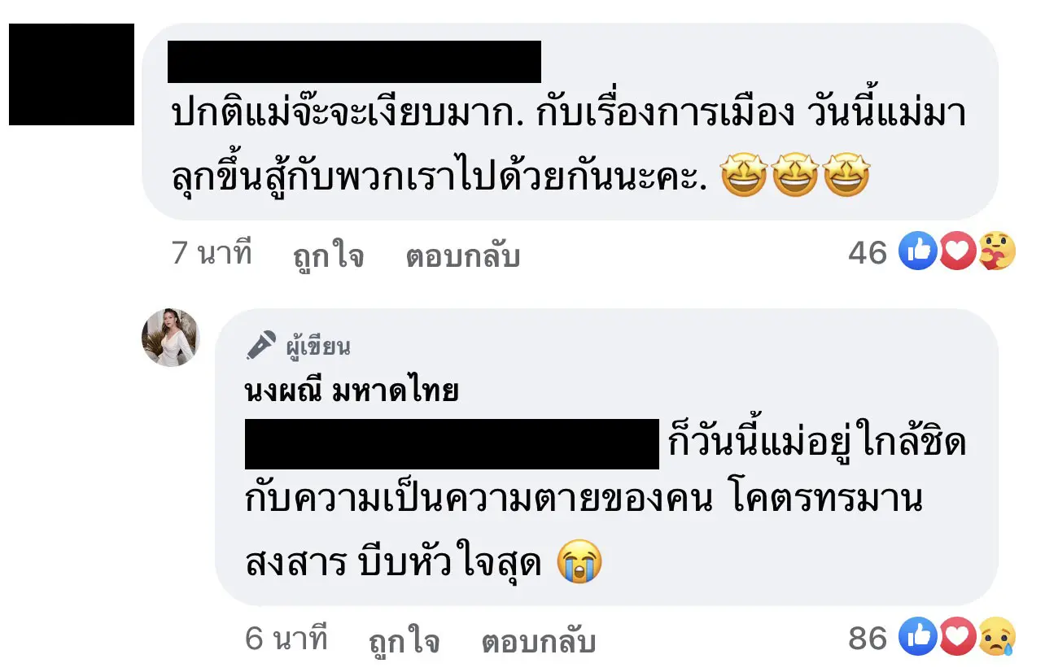Image resolution: width=1045 pixels, height=672 pixels.
Task: Open the author's profile photo thumbnail
Action: pyautogui.click(x=170, y=338)
